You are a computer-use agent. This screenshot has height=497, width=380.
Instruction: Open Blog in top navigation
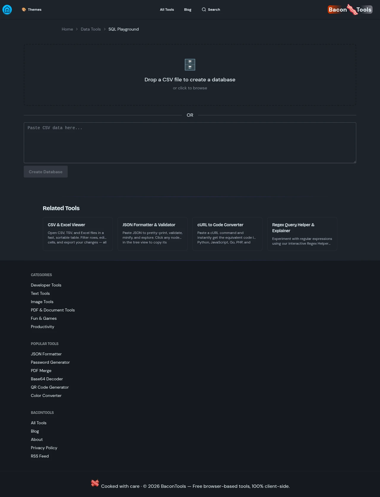(x=188, y=10)
